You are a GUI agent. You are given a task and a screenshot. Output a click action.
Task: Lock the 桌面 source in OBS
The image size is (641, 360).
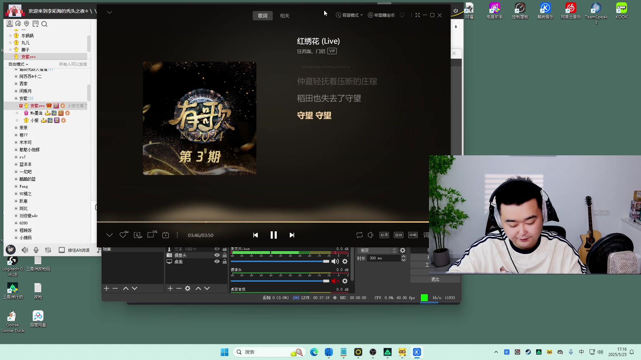click(225, 262)
